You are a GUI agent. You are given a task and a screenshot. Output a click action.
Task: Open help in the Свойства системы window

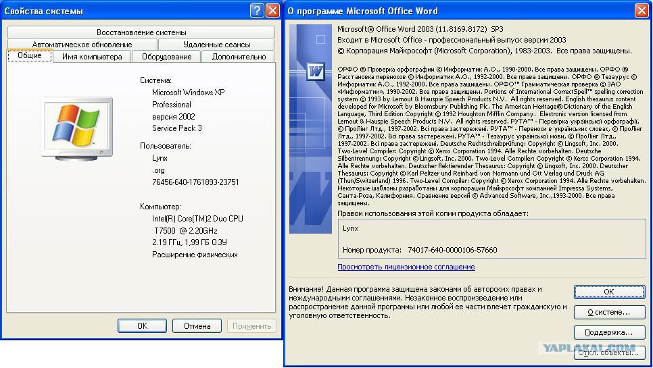click(x=257, y=10)
